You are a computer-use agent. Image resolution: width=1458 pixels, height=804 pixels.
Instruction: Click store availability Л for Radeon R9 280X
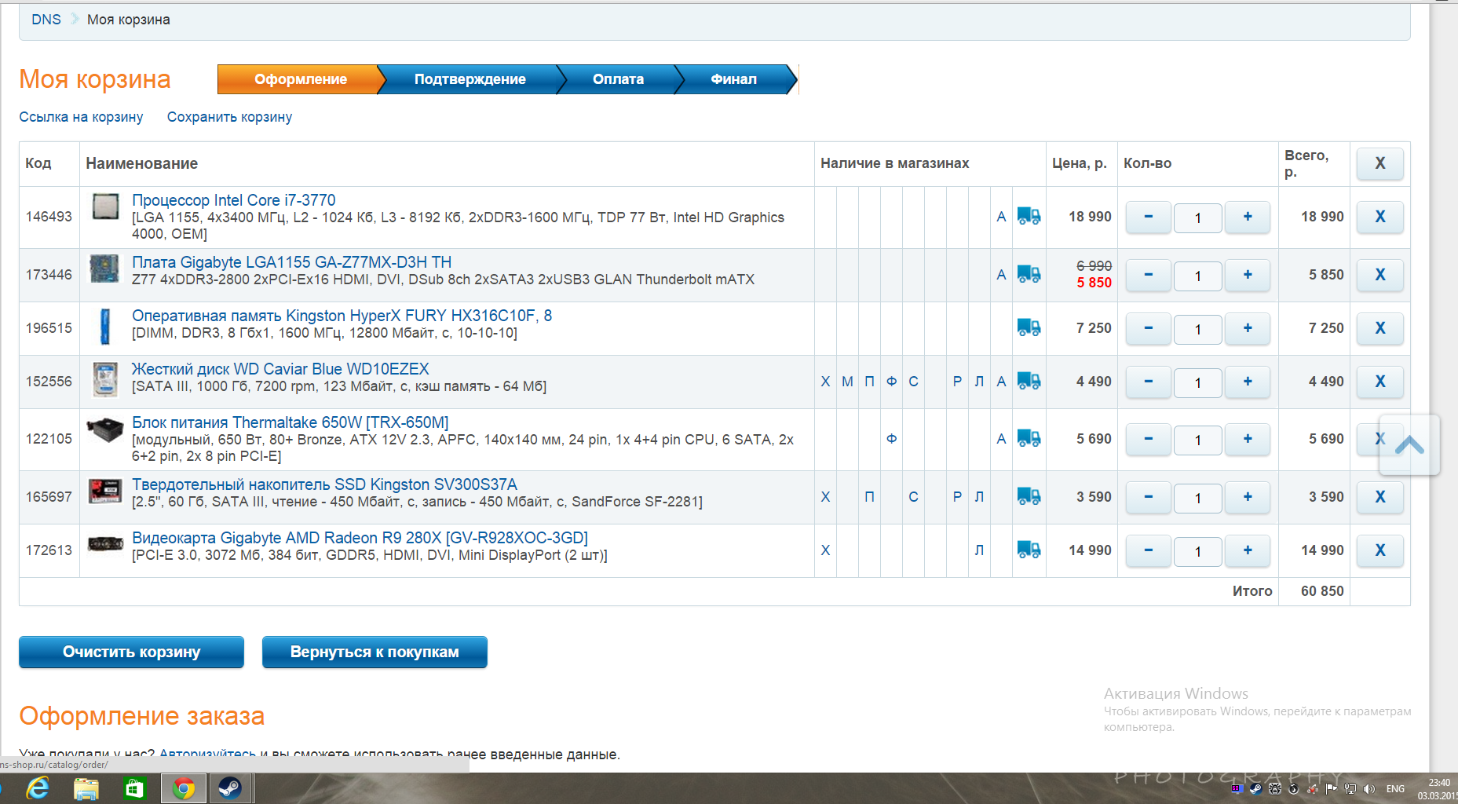tap(979, 550)
